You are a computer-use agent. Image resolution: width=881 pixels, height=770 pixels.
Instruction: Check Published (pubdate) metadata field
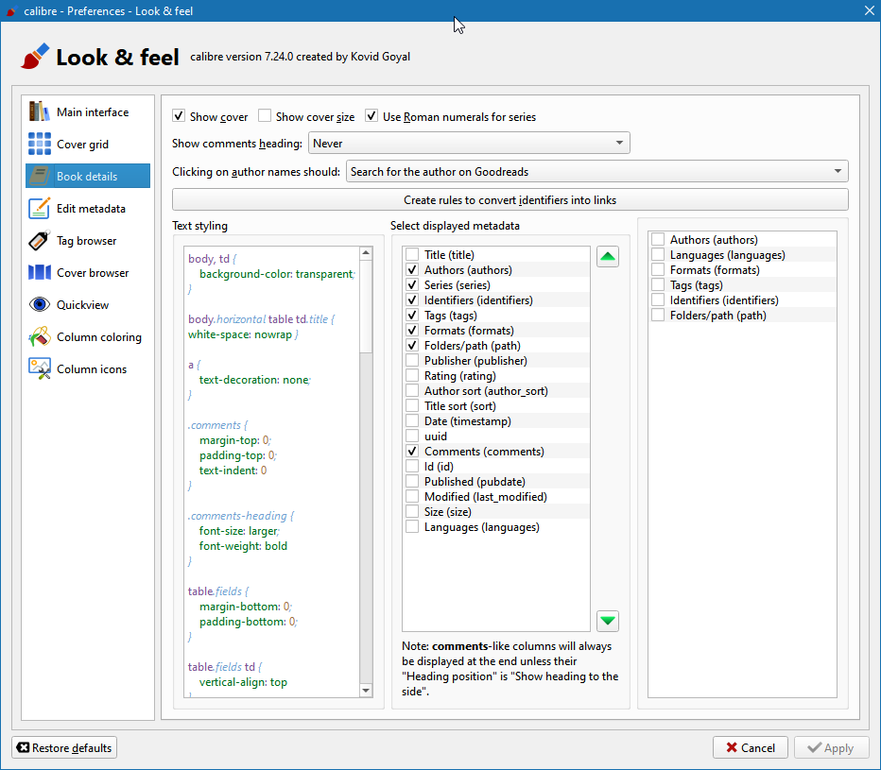point(412,481)
